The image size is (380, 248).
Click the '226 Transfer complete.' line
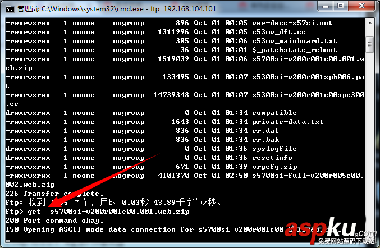(54, 194)
